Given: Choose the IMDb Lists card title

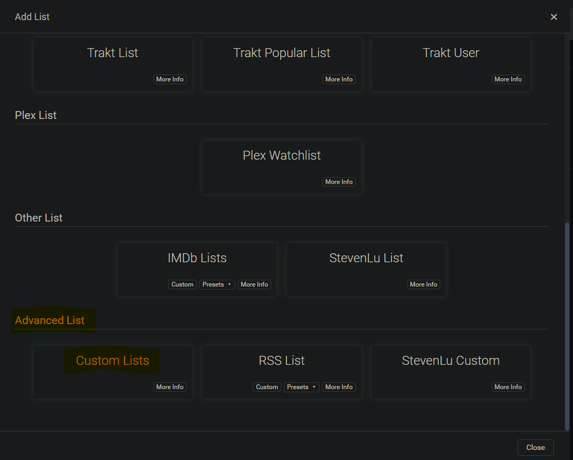Looking at the screenshot, I should click(197, 258).
